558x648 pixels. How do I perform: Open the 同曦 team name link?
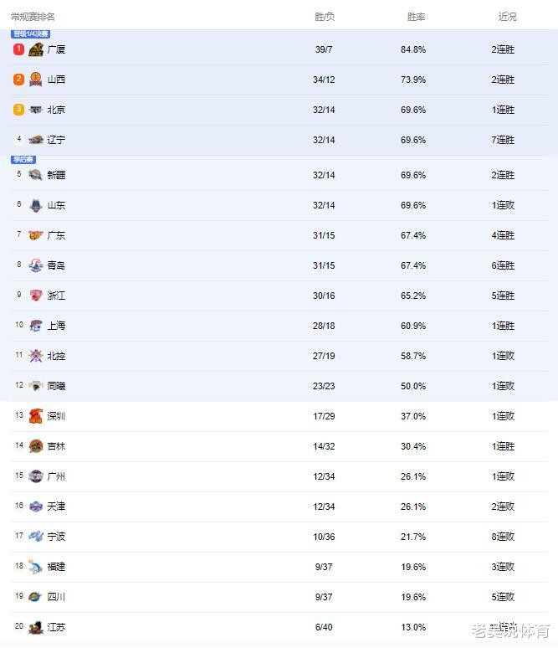[x=56, y=386]
